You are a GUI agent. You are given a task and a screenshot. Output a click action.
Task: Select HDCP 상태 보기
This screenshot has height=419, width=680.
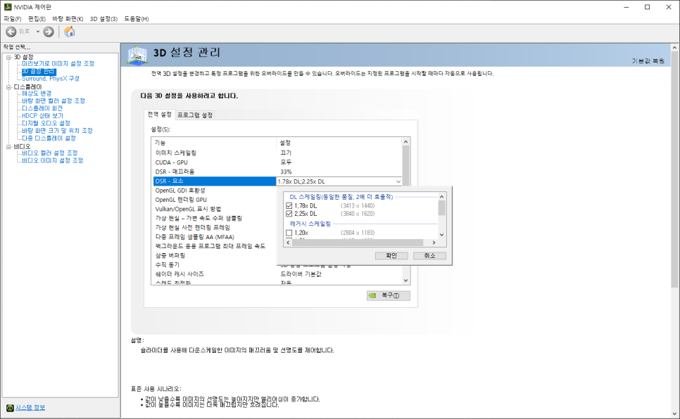[x=42, y=116]
